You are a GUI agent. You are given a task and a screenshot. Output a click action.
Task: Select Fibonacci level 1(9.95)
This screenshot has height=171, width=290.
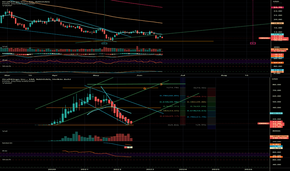[201, 125]
